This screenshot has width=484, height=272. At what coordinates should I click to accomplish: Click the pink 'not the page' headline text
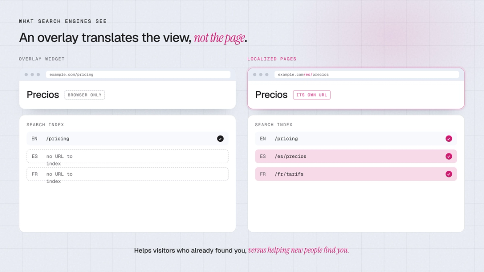220,38
